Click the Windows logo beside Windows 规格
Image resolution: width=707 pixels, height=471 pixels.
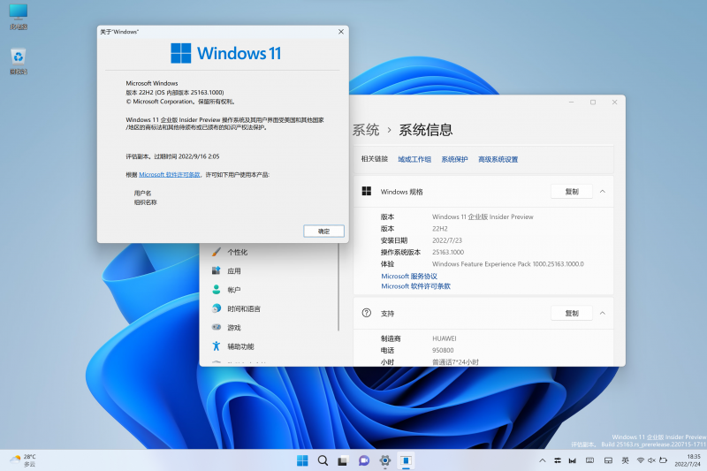[x=367, y=191]
